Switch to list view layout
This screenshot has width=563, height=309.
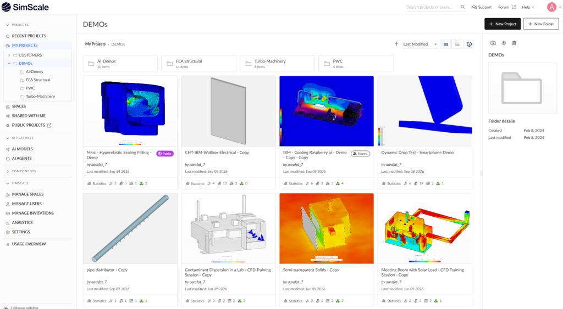click(457, 44)
